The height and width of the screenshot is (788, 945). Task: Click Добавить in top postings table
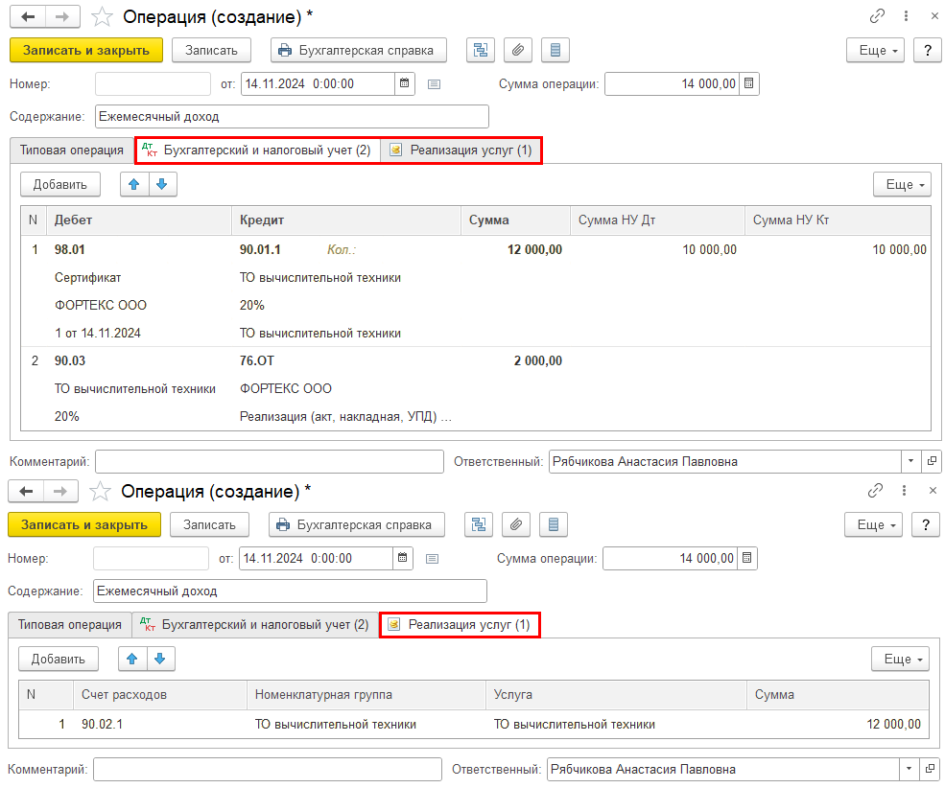tap(60, 184)
